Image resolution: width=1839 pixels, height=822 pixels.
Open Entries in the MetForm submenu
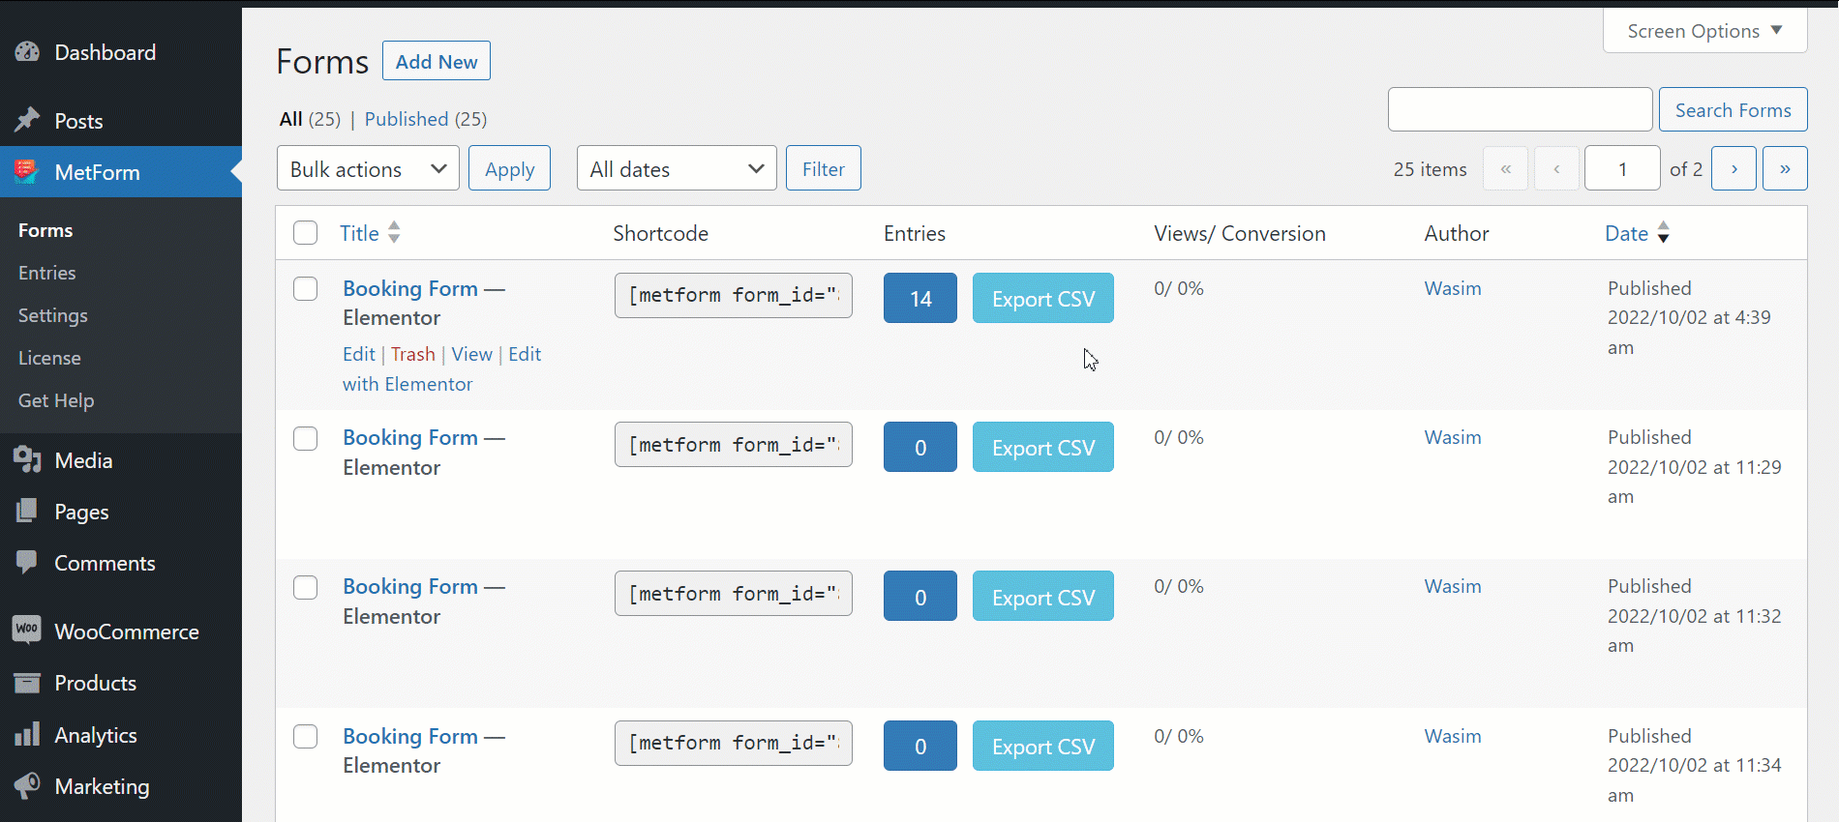(x=46, y=273)
